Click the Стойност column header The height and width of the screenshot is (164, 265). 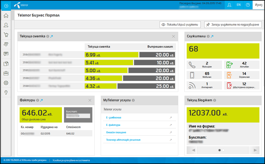point(73,127)
